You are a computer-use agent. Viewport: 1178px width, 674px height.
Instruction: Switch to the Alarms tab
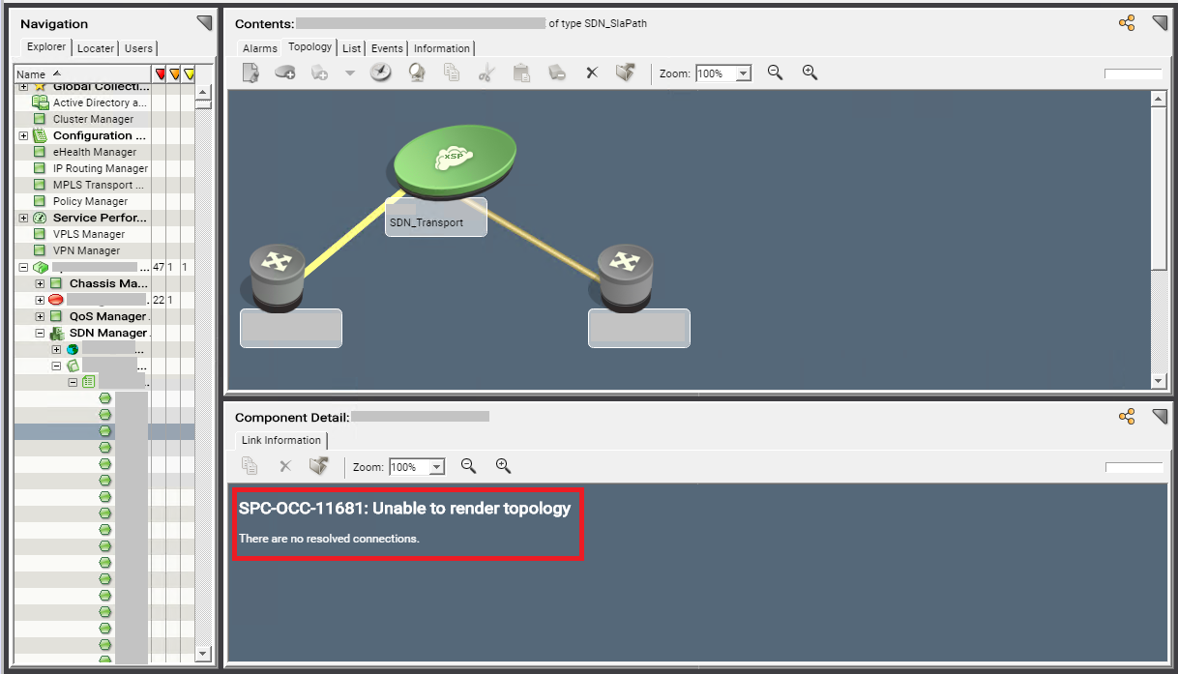click(x=260, y=48)
